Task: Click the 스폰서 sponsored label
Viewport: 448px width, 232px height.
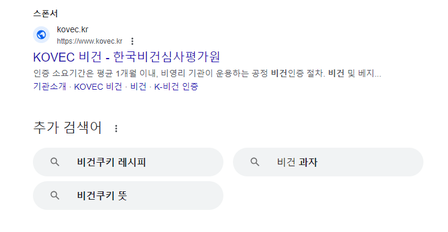Action: 46,13
